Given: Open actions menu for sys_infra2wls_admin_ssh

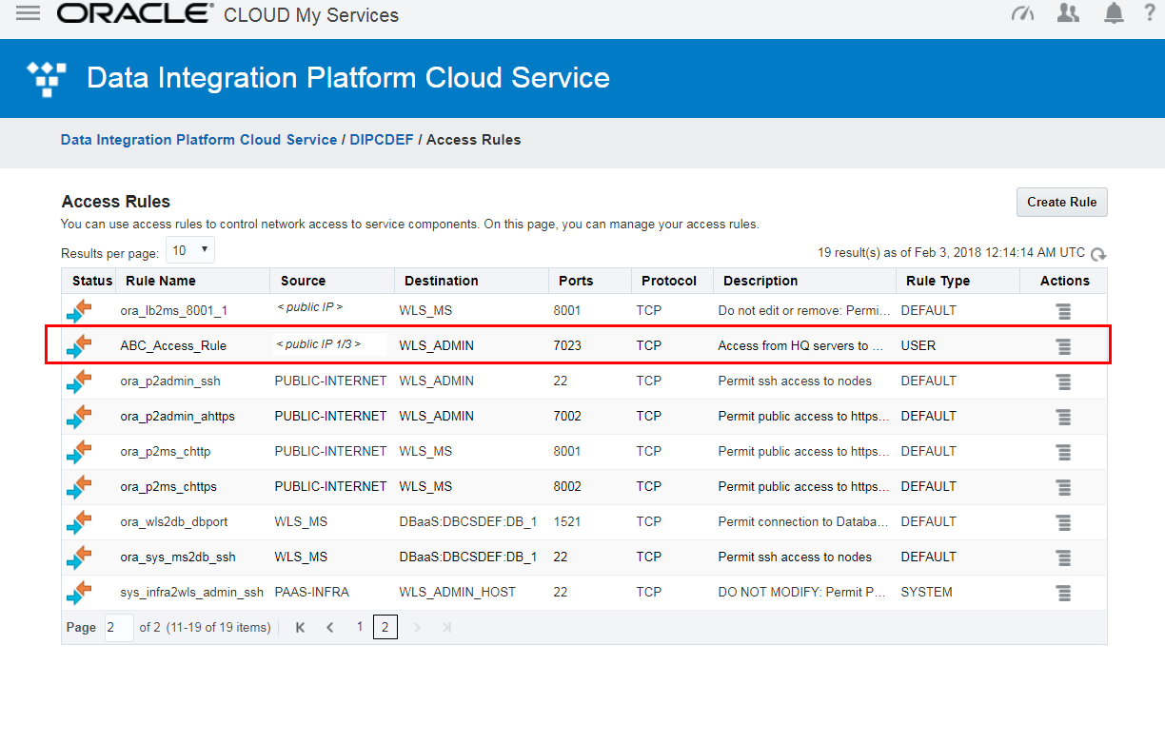Looking at the screenshot, I should point(1063,593).
